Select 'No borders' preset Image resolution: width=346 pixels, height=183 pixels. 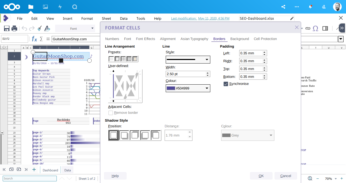[111, 59]
